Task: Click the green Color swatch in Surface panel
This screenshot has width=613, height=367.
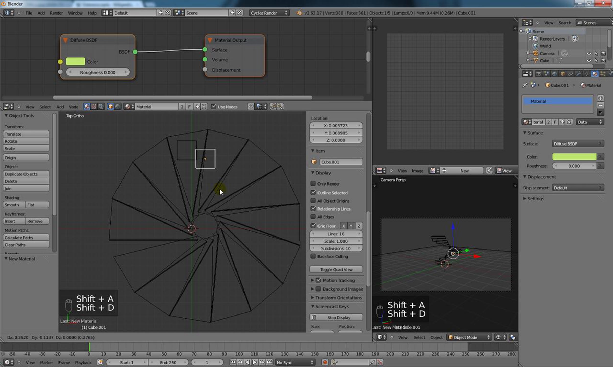Action: click(574, 157)
